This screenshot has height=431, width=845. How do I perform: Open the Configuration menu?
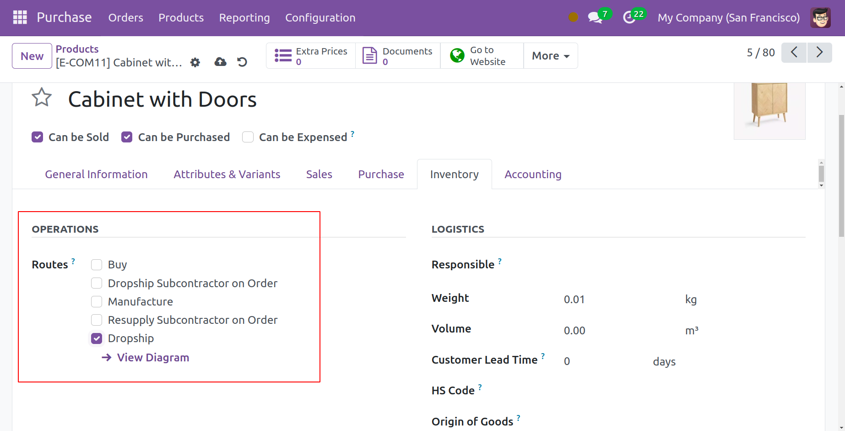coord(320,18)
